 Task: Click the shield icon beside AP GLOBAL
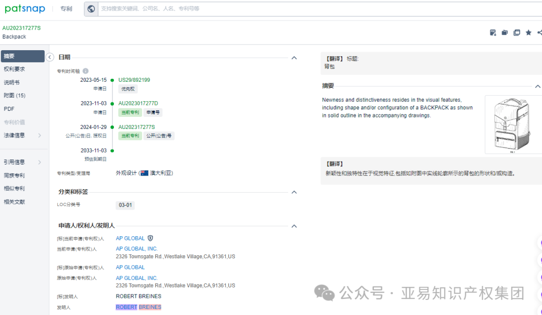coord(151,238)
